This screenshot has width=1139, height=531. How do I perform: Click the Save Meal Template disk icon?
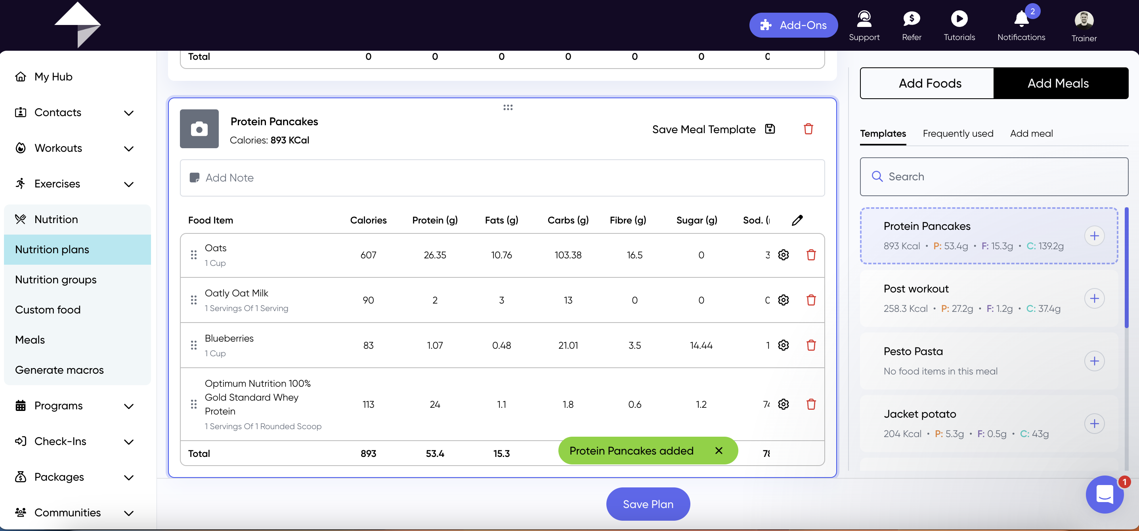point(770,129)
